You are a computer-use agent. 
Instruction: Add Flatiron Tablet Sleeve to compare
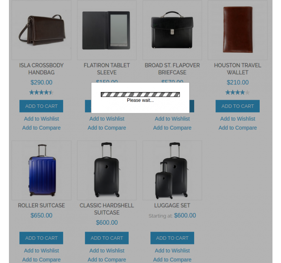[x=107, y=128]
